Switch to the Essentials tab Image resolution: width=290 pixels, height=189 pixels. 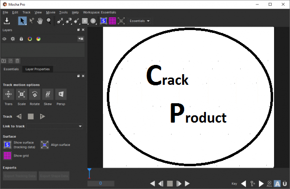pos(11,69)
